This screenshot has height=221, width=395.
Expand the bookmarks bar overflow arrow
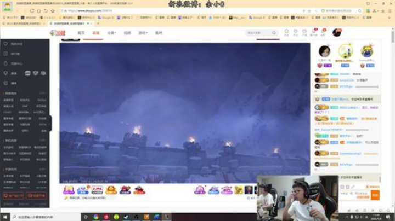[x=390, y=18]
